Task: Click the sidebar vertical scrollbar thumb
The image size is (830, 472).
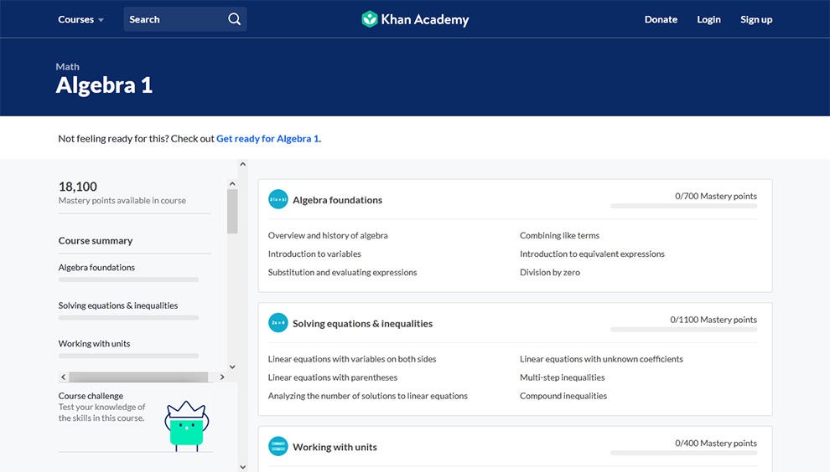Action: tap(232, 212)
